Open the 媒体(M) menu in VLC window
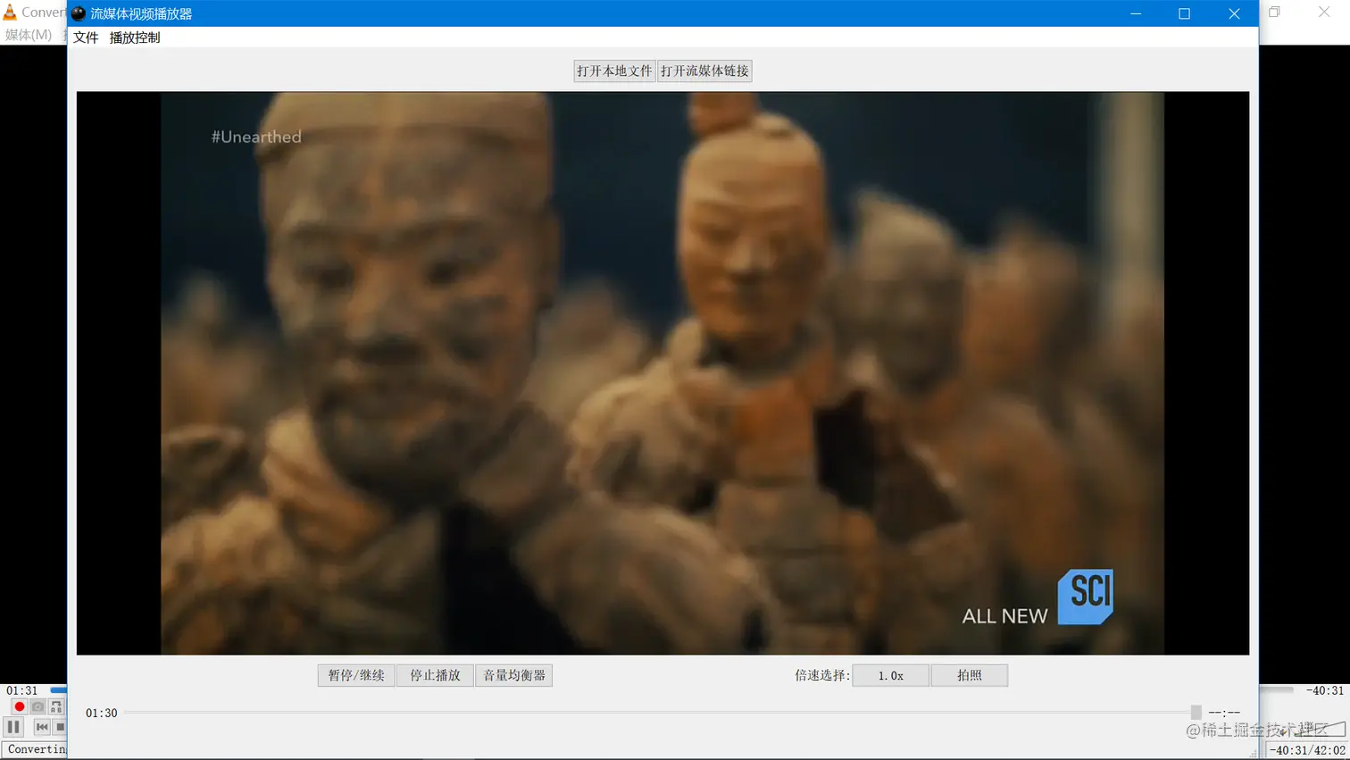This screenshot has width=1350, height=760. (x=29, y=35)
